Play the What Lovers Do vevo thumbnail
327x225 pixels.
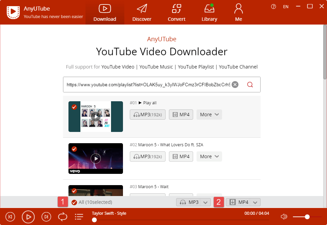pos(96,159)
